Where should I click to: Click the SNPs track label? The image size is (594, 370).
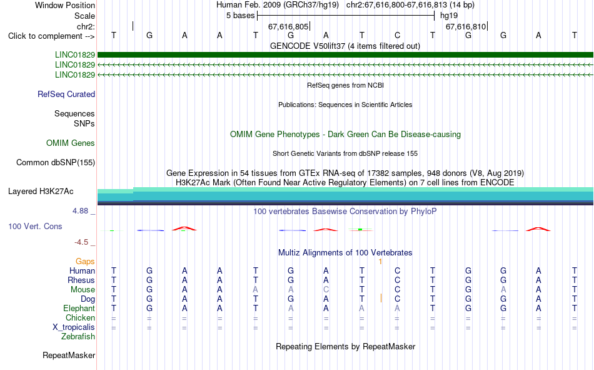84,124
